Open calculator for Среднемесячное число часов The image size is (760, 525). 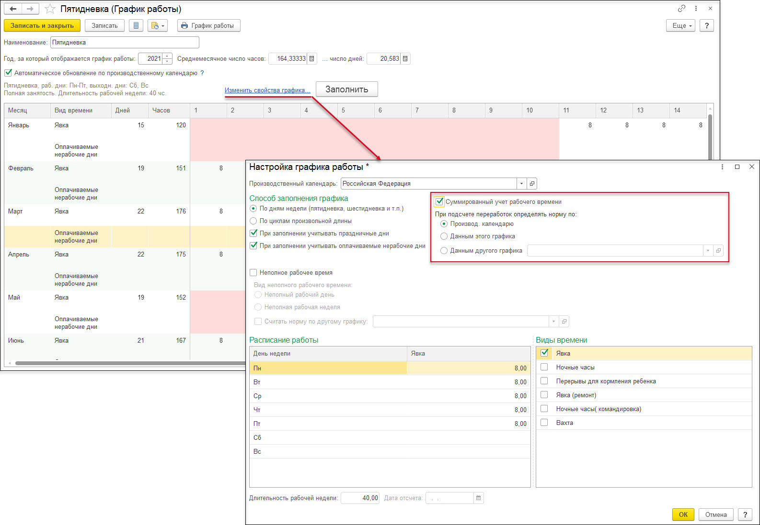pyautogui.click(x=312, y=59)
